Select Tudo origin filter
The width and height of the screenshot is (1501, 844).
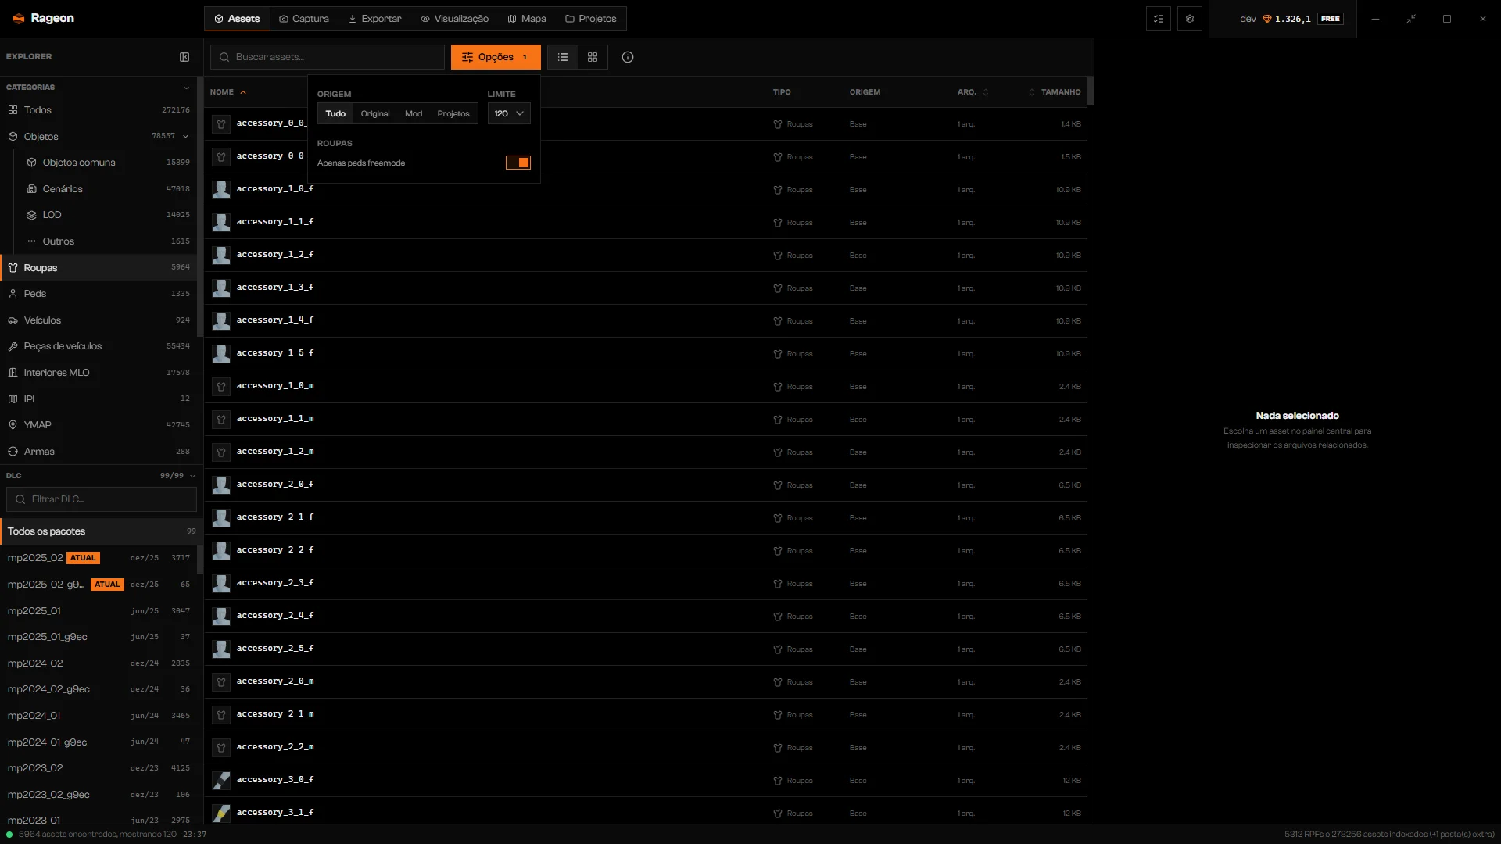tap(335, 113)
